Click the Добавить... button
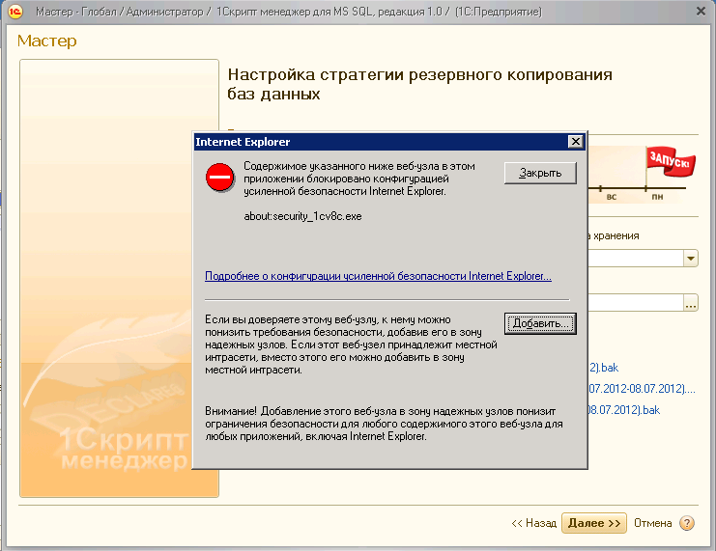Screen dimensions: 716x551 [540, 323]
